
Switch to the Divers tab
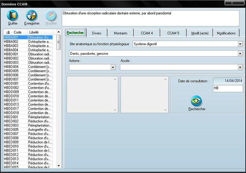[97, 33]
